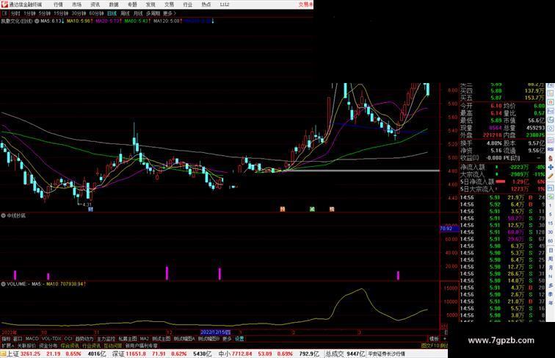This screenshot has width=555, height=358.
Task: Open the 行业资讯 tab
Action: (91, 346)
